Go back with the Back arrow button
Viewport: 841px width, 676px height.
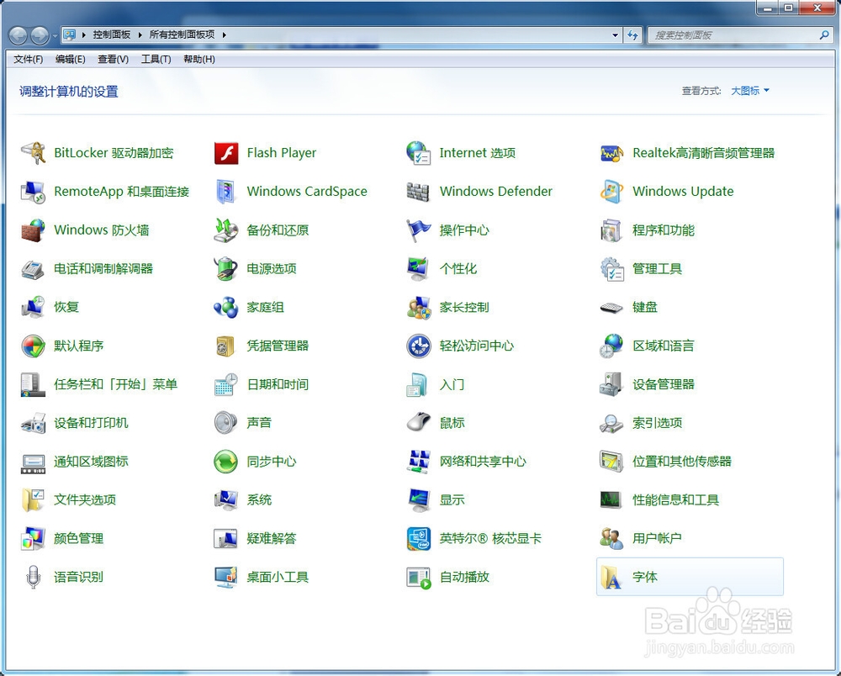19,36
